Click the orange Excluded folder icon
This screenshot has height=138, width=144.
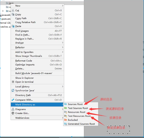[x=65, y=120]
